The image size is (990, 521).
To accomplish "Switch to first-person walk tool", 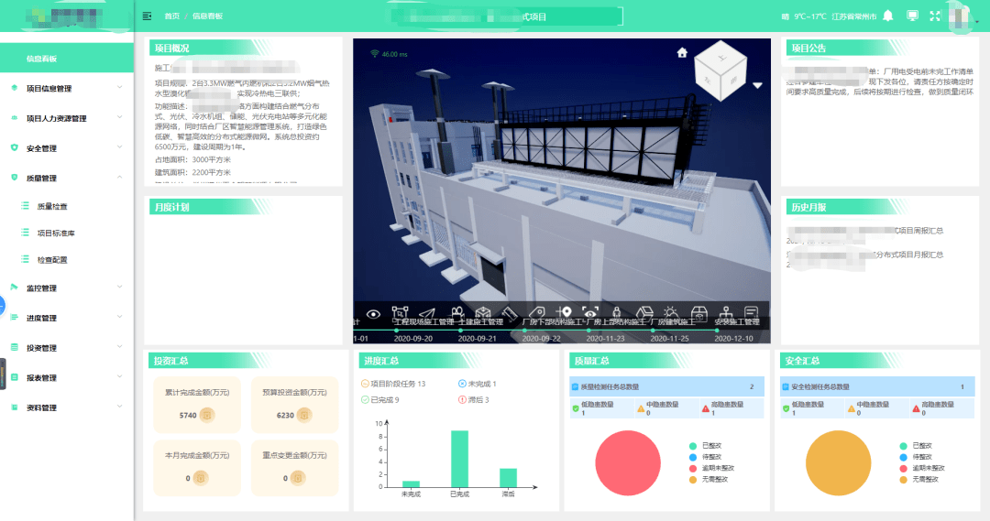I will pyautogui.click(x=617, y=312).
